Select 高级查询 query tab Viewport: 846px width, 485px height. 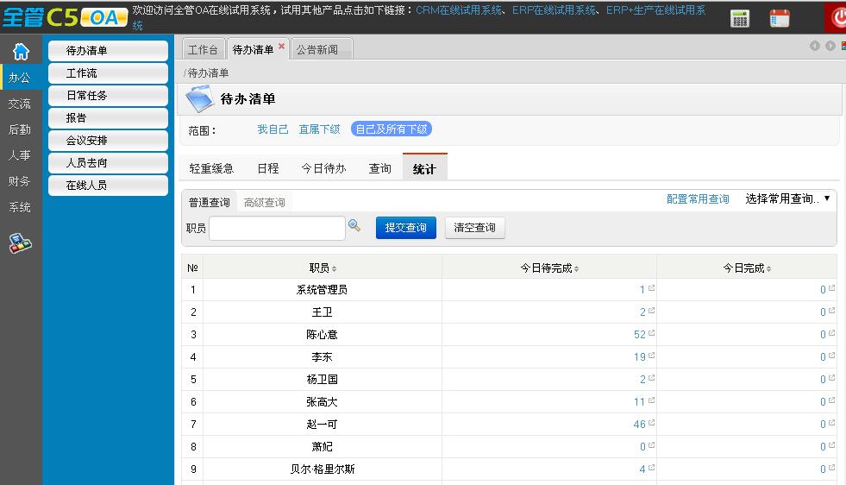(x=265, y=203)
